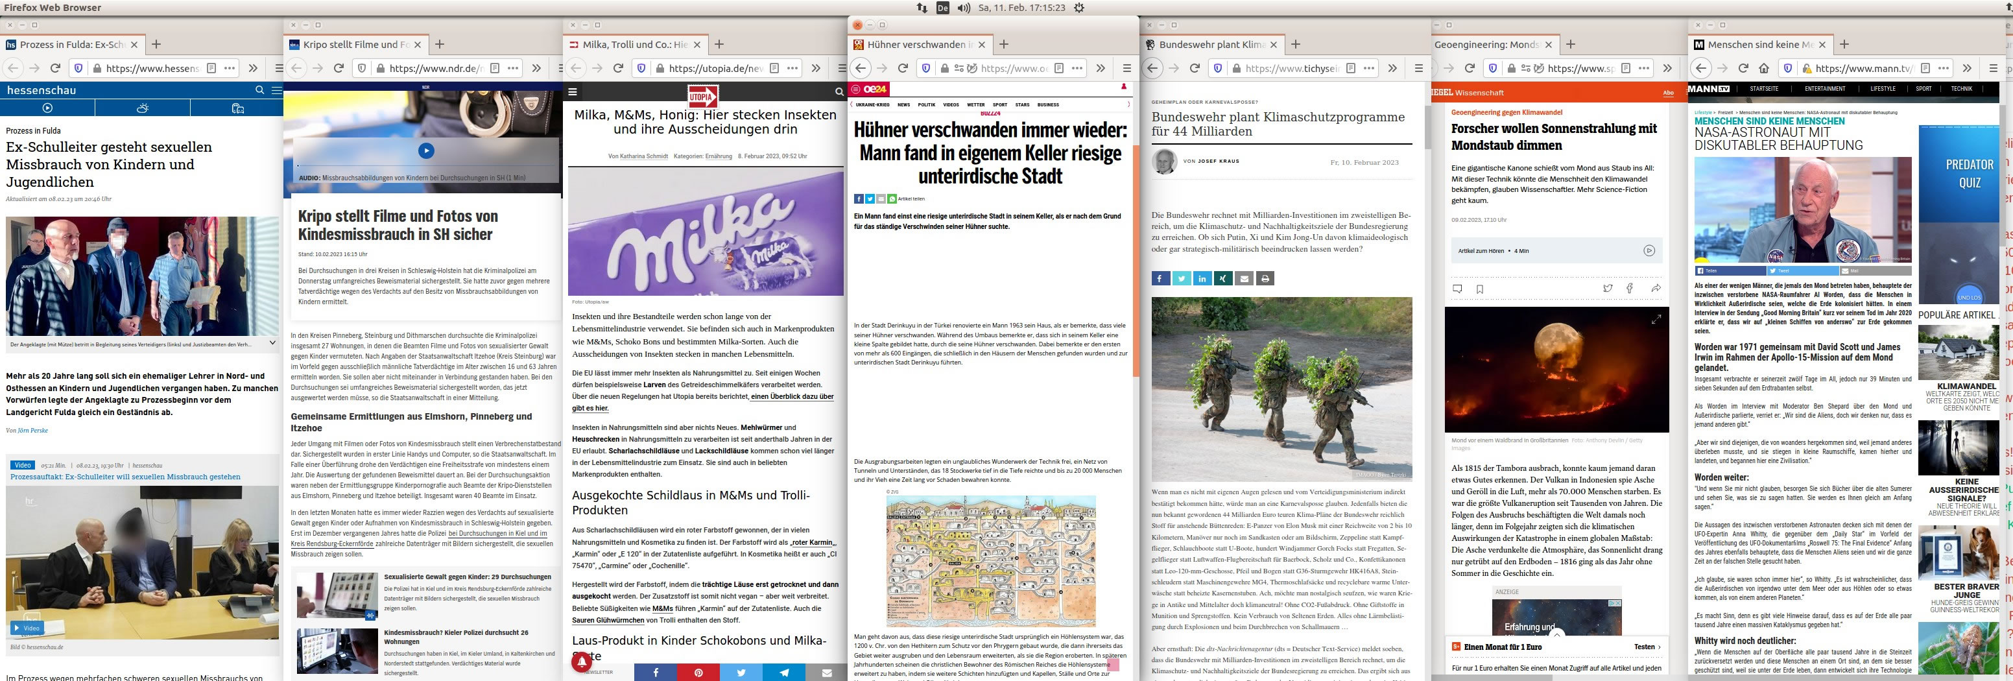The width and height of the screenshot is (2013, 681).
Task: Click the red notification bell on Utopia page
Action: (x=580, y=662)
